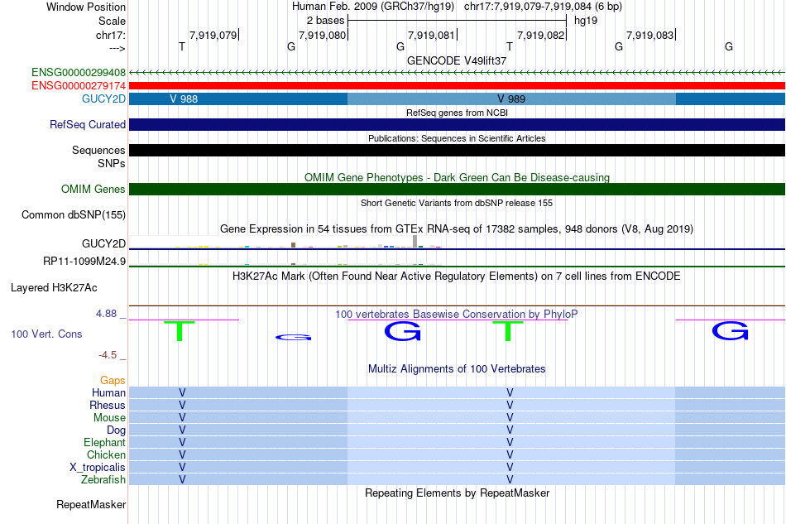Open the OMIM Genes track label

[93, 189]
